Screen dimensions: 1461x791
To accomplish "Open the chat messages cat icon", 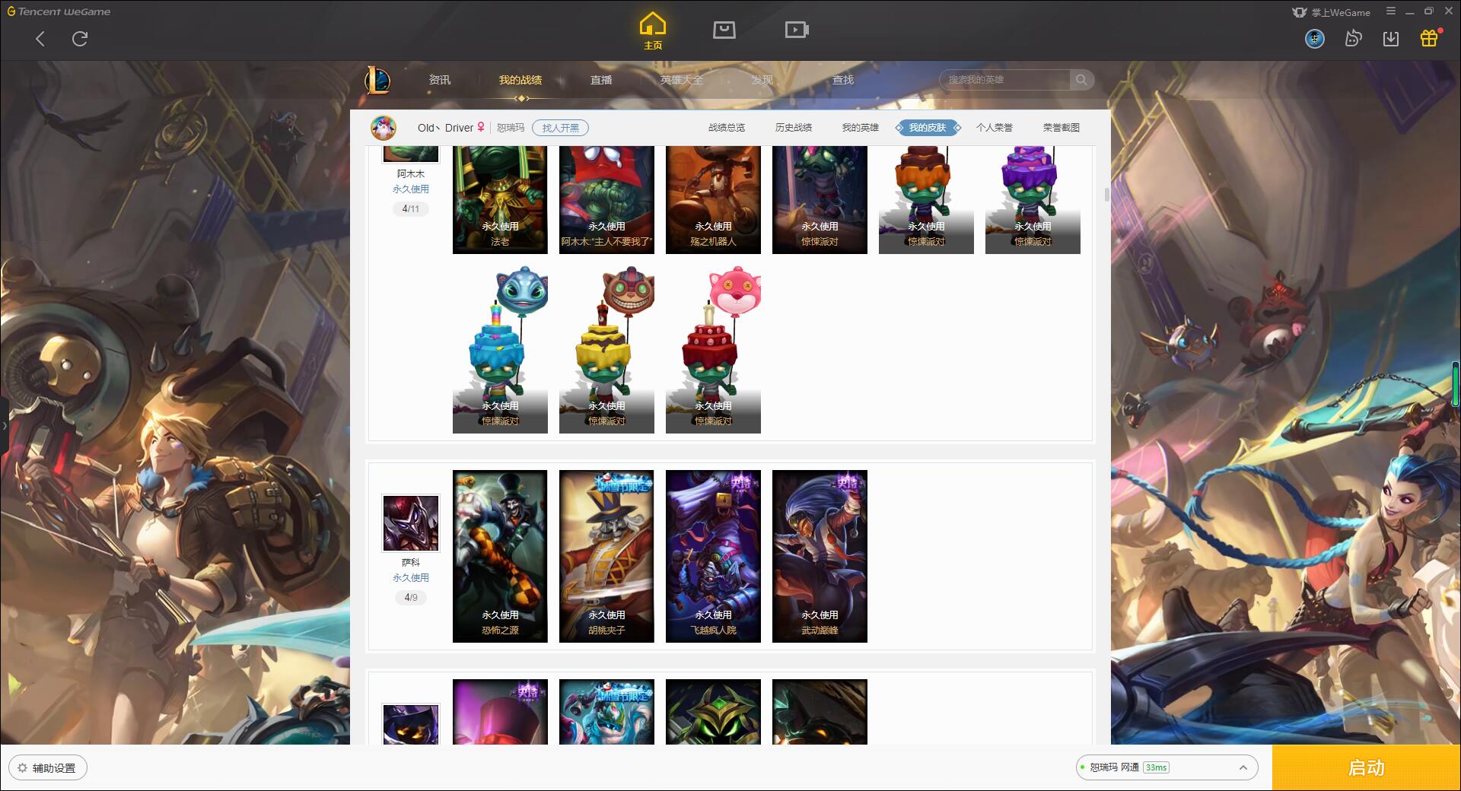I will (x=1353, y=39).
